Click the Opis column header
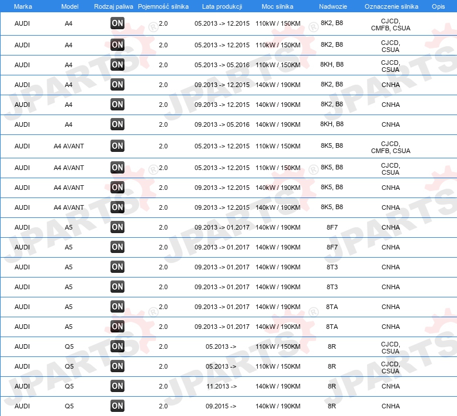The width and height of the screenshot is (457, 416). coord(438,6)
